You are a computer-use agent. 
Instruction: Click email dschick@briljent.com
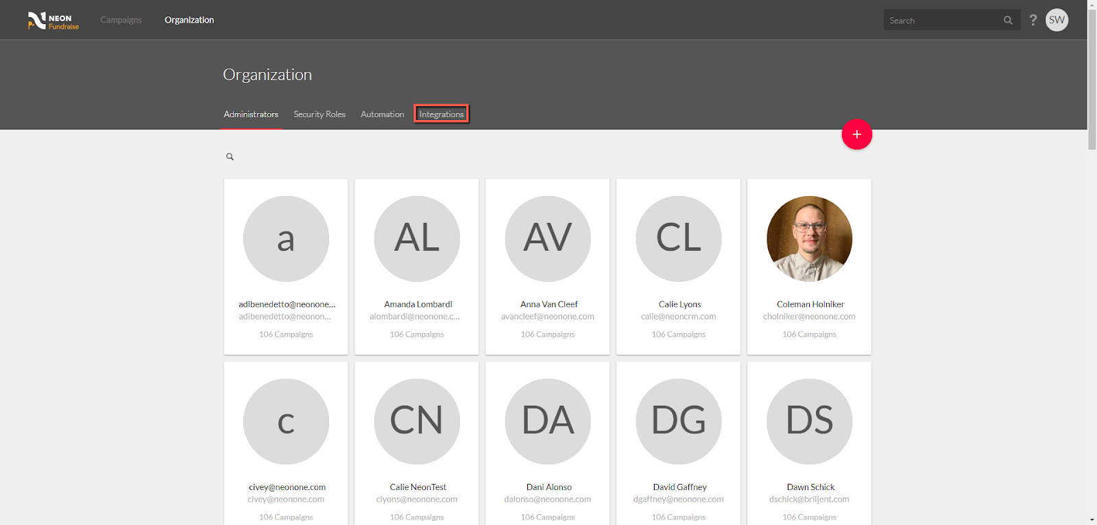pyautogui.click(x=809, y=500)
